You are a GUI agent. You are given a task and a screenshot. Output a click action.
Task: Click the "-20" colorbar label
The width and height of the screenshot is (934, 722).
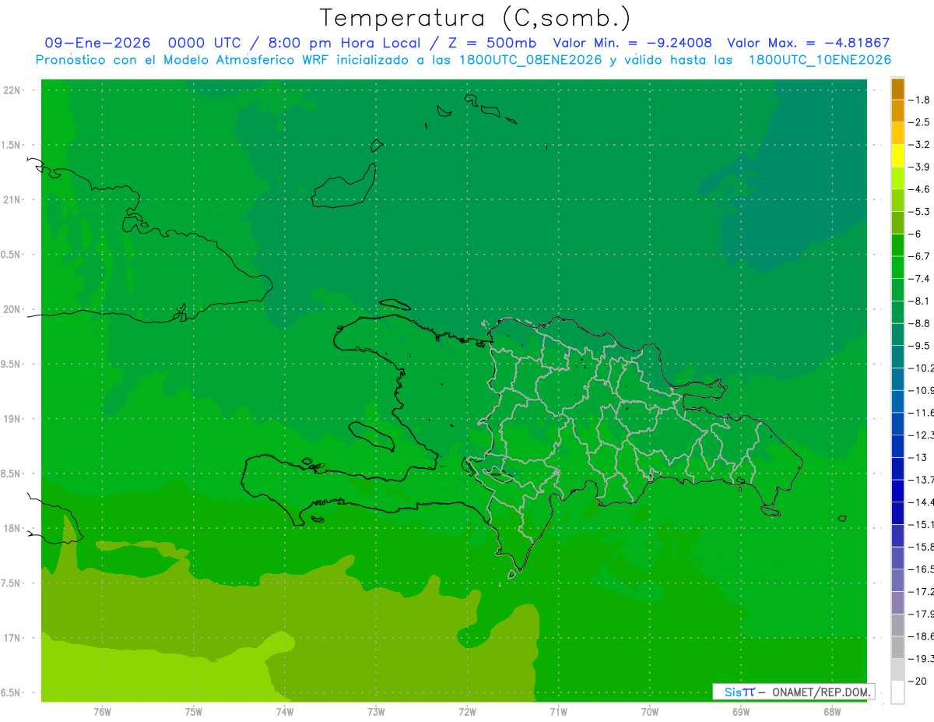click(918, 681)
